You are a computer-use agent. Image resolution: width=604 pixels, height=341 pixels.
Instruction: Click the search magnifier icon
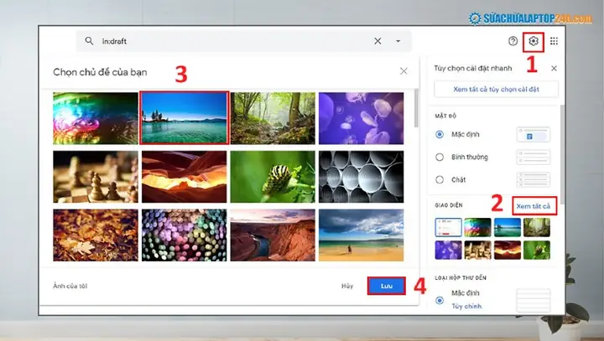(x=89, y=41)
